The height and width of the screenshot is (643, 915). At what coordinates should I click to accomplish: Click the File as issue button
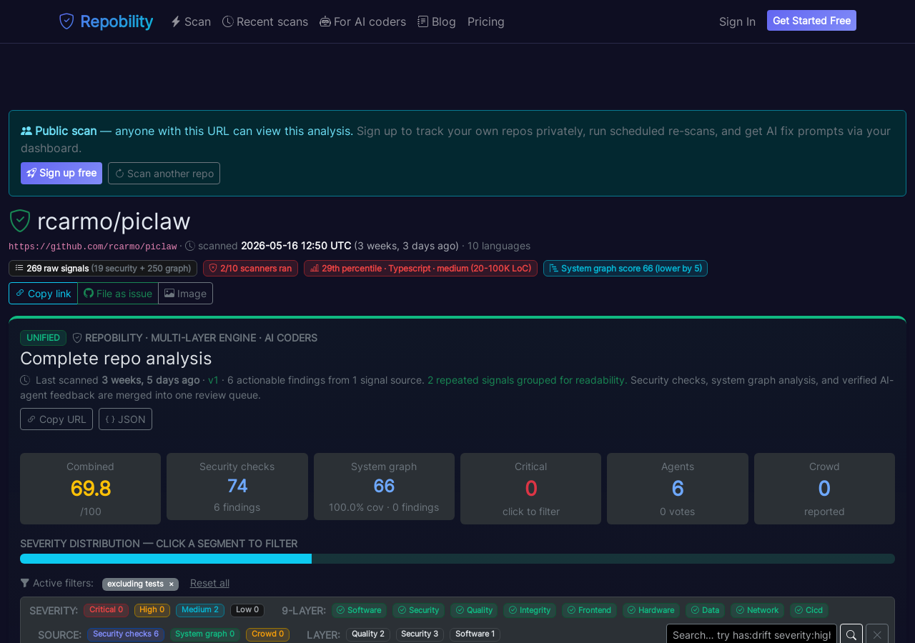[x=118, y=294]
